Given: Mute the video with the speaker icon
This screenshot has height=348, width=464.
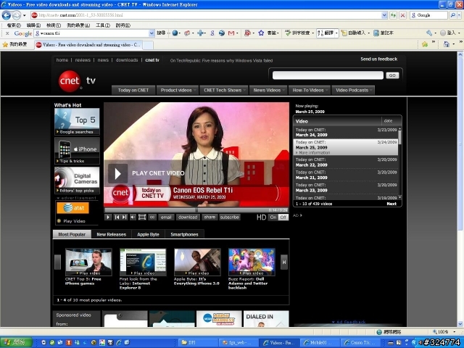Looking at the screenshot, I should tap(133, 217).
